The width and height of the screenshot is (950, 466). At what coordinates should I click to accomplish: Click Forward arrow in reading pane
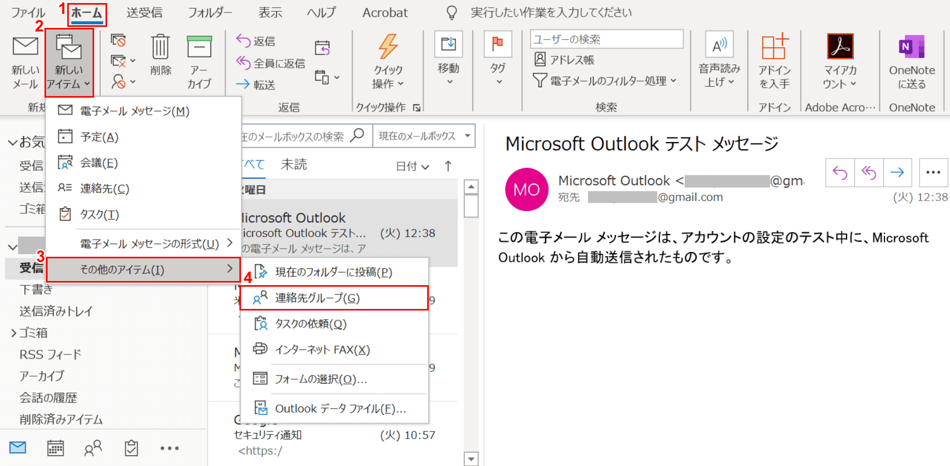pos(897,173)
